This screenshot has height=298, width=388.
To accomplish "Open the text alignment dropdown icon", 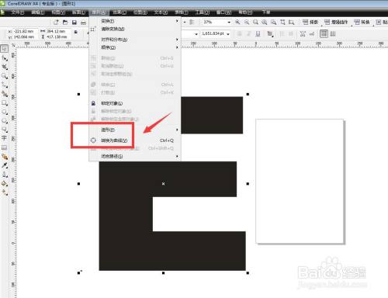I will point(271,33).
